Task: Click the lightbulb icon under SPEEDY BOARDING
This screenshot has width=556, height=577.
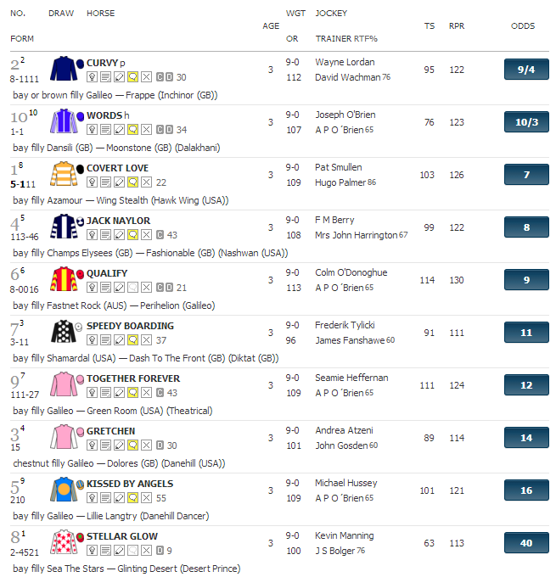Action: point(92,340)
